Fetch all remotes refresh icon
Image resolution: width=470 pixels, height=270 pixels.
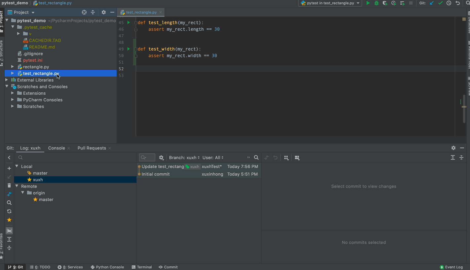click(9, 211)
